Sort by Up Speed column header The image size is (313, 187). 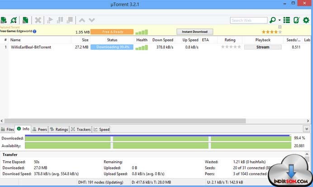pos(190,40)
